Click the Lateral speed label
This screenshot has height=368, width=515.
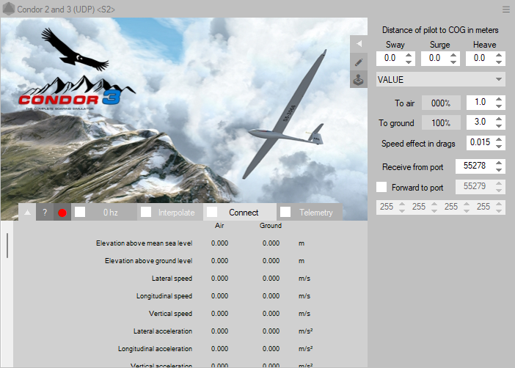point(172,279)
